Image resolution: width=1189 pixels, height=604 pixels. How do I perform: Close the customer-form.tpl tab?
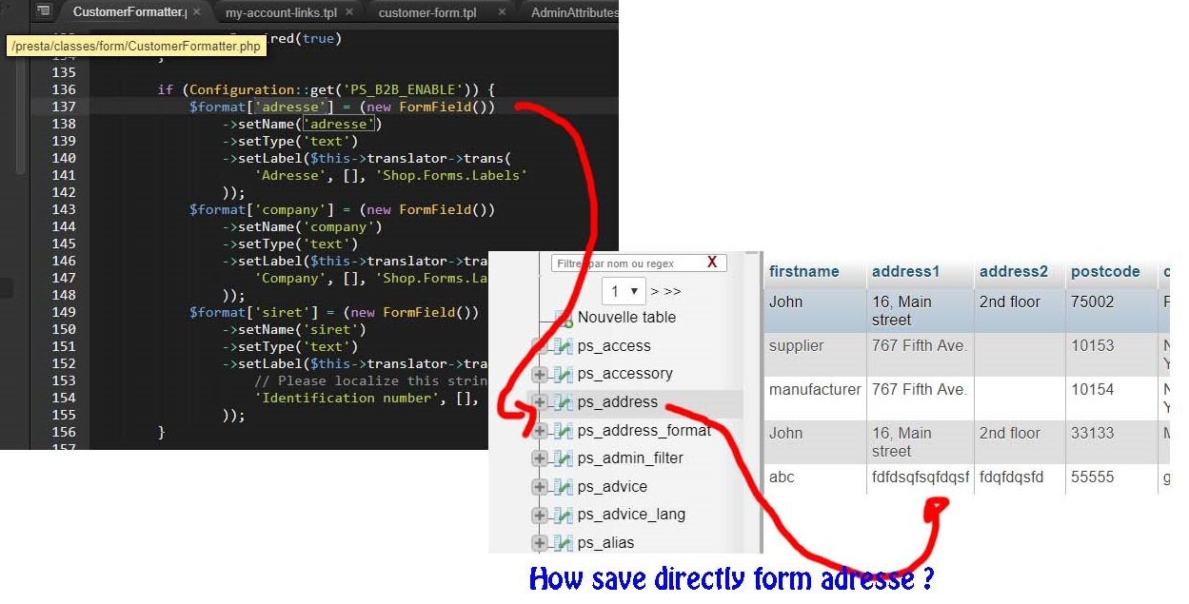tap(501, 12)
